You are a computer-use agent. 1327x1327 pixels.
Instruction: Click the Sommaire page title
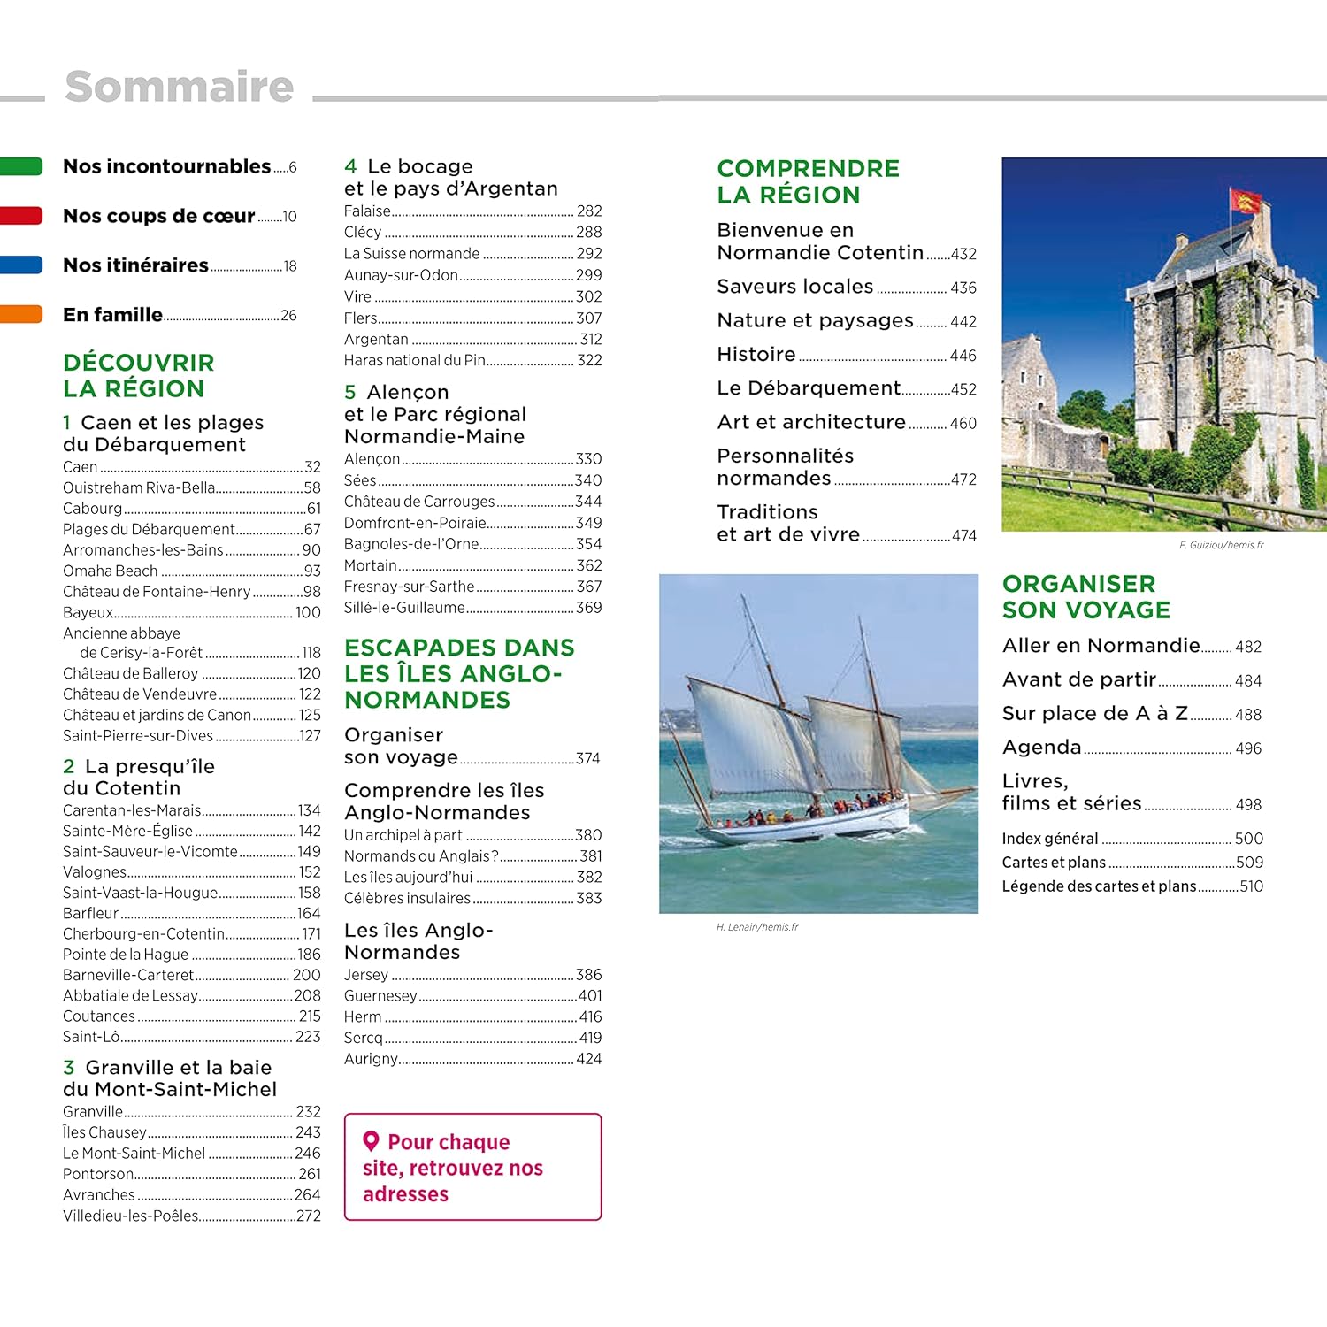[179, 87]
